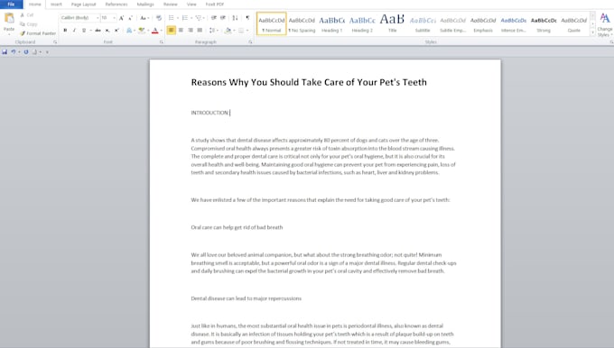Image resolution: width=614 pixels, height=348 pixels.
Task: Switch to the Insert tab
Action: click(x=56, y=5)
